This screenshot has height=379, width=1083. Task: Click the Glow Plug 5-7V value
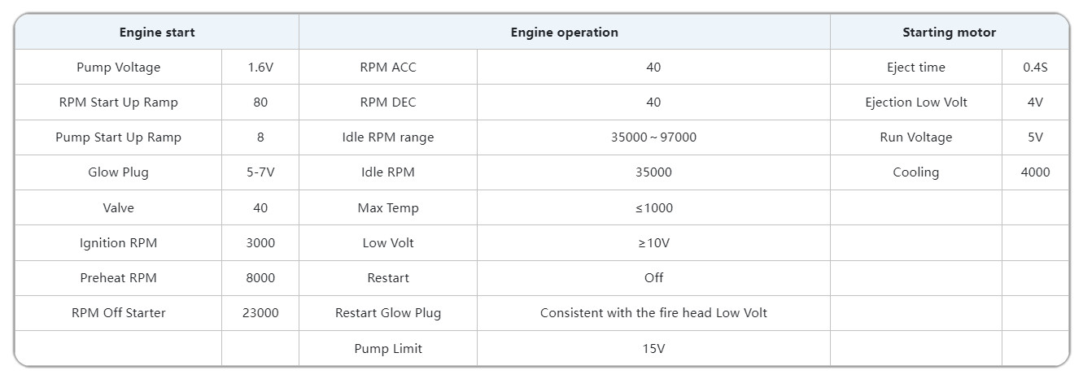(260, 172)
